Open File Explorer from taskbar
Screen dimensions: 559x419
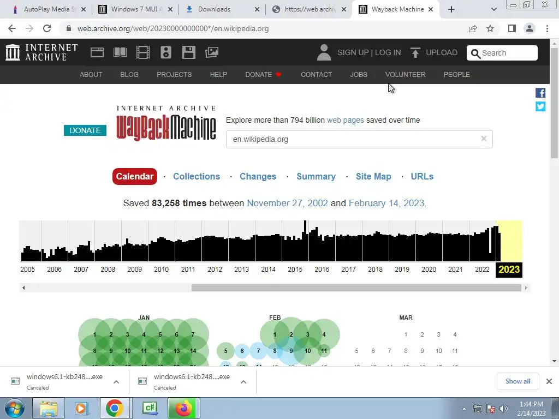click(49, 408)
